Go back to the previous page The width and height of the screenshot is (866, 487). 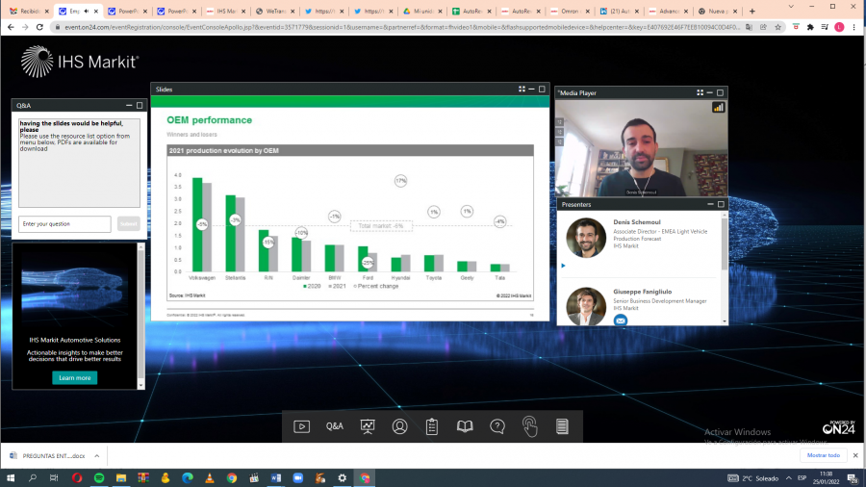[x=11, y=27]
